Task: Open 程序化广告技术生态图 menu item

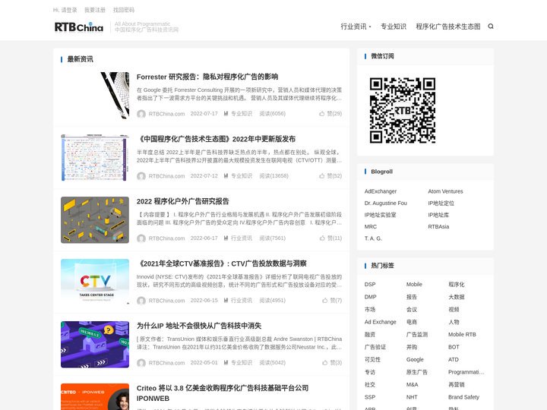Action: [448, 27]
